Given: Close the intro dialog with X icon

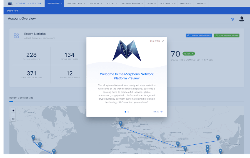Looking at the screenshot, I should point(163,41).
